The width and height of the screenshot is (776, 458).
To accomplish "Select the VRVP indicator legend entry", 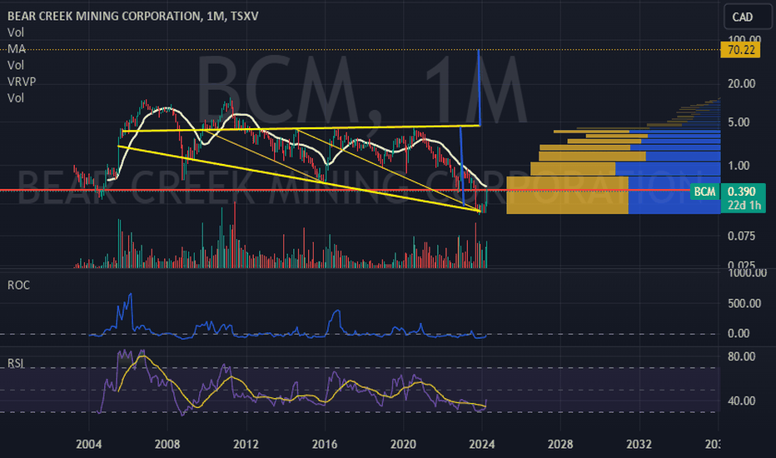I will (x=22, y=82).
